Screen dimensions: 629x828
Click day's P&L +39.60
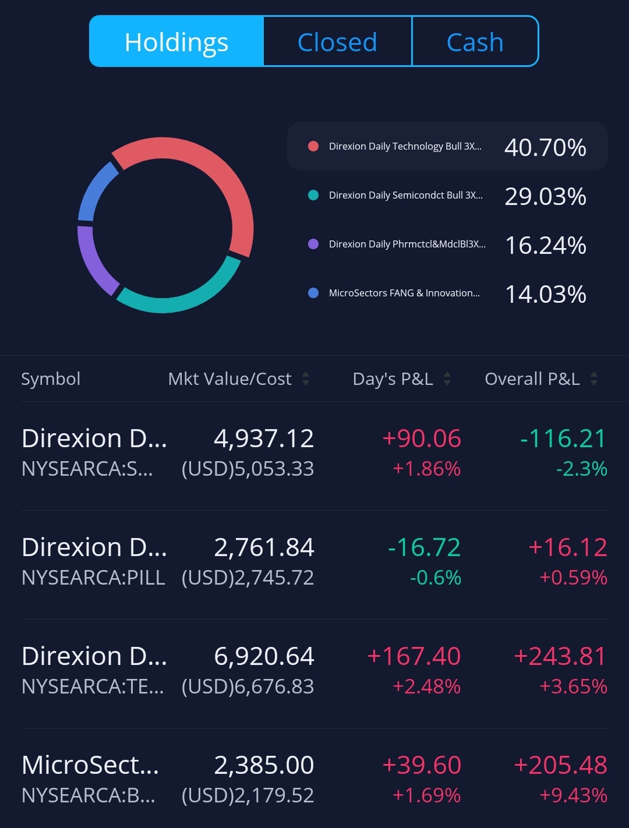[x=422, y=765]
